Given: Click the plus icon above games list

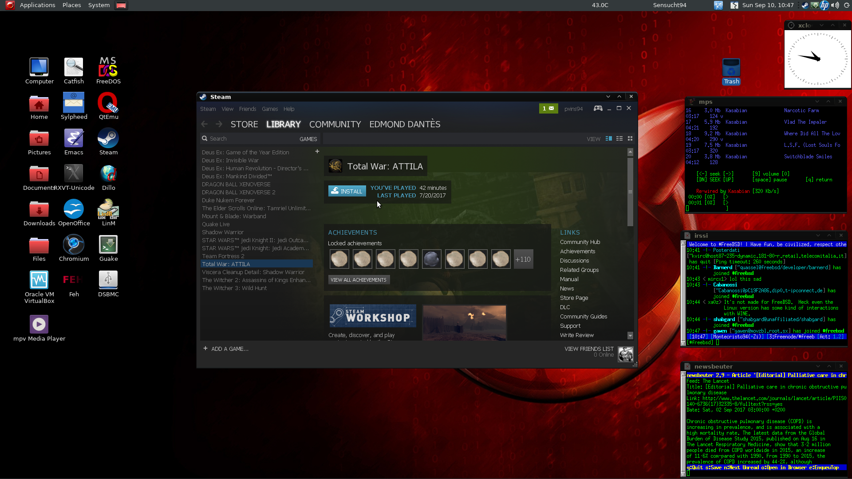Looking at the screenshot, I should [x=317, y=152].
